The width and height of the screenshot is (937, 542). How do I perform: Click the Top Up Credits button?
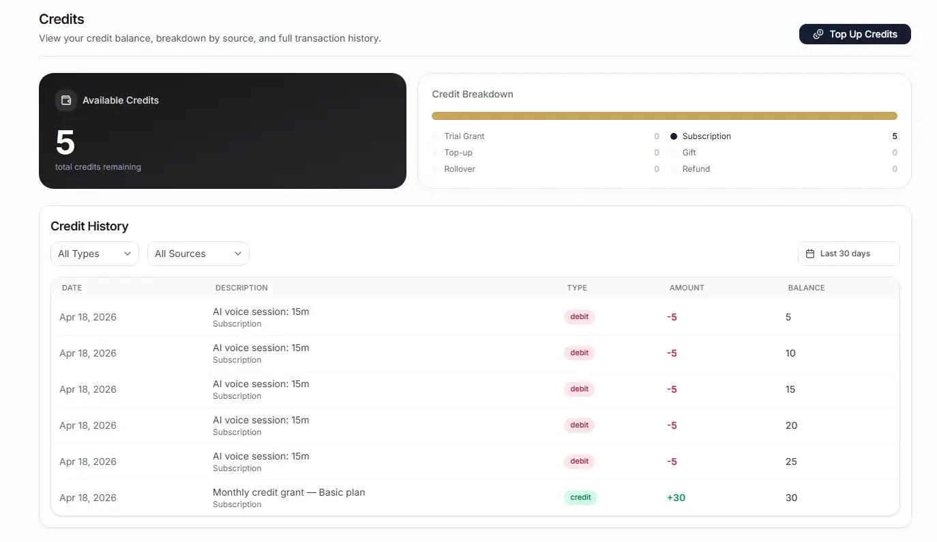point(854,34)
